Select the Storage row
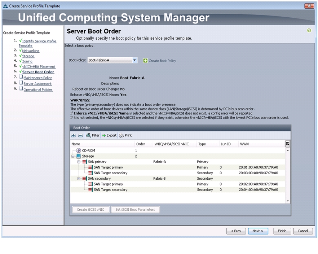 (x=177, y=156)
